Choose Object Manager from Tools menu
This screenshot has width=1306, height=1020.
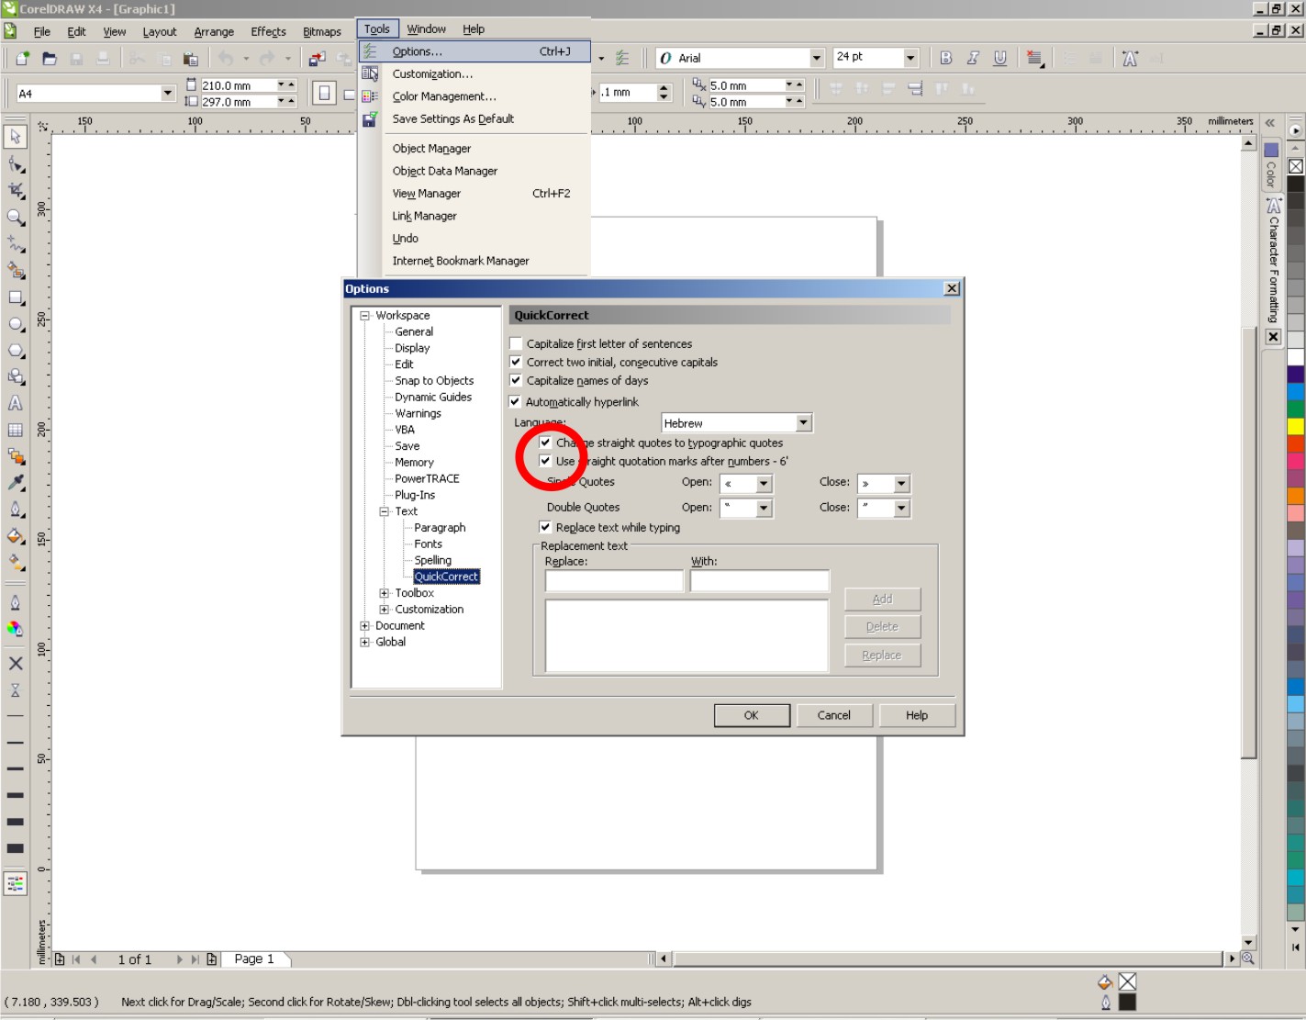(x=431, y=149)
